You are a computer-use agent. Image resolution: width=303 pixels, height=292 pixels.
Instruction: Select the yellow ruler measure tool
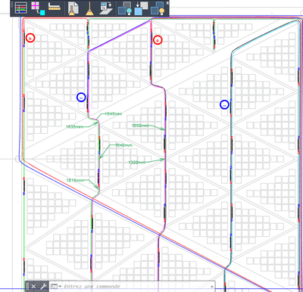55,7
